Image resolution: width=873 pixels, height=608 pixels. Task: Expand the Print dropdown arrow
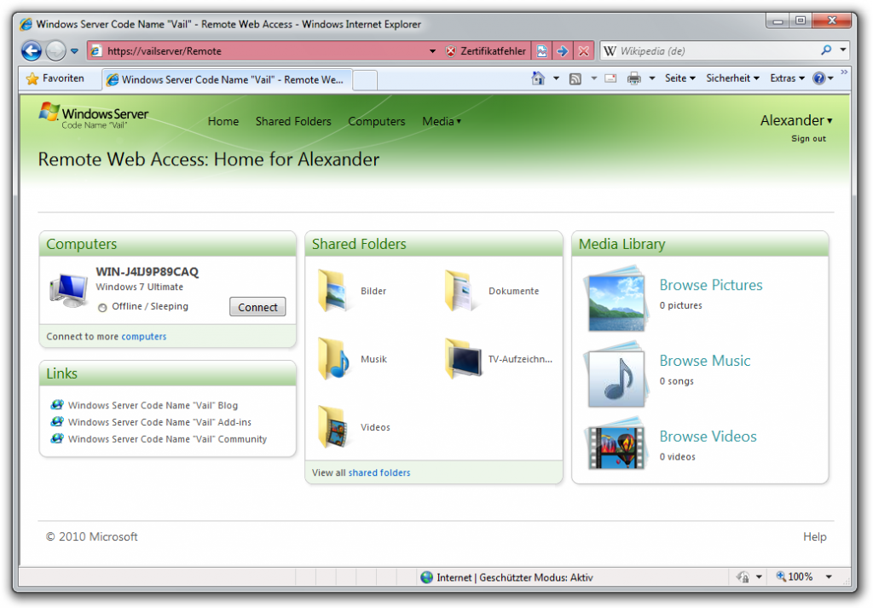[651, 78]
